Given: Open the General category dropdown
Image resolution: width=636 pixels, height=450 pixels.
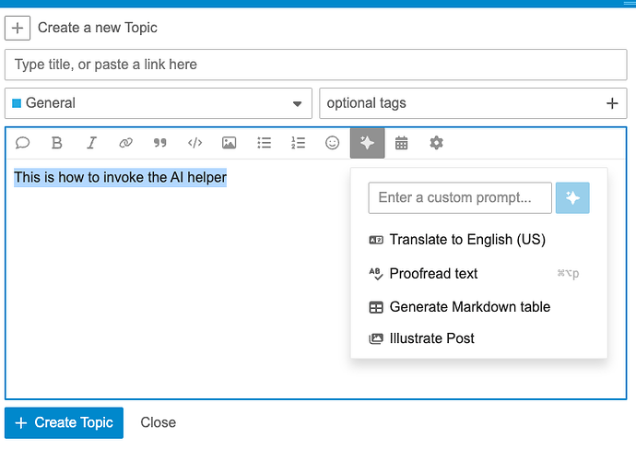Looking at the screenshot, I should coord(159,103).
